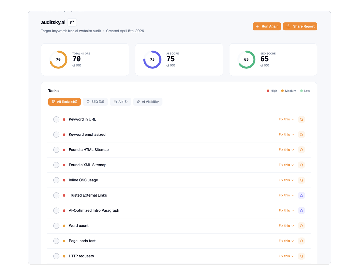Click the Run Again button

(267, 26)
